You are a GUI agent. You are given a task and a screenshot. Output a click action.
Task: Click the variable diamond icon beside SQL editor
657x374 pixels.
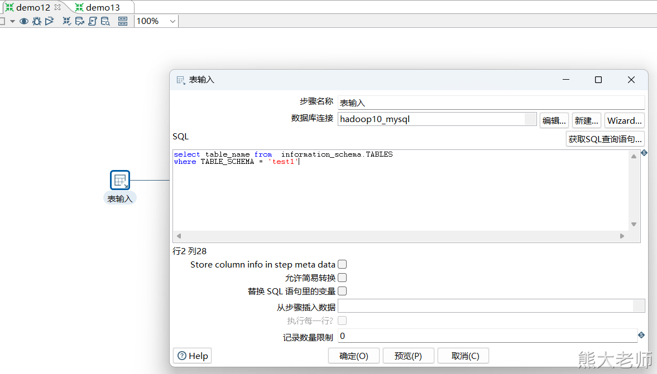pyautogui.click(x=644, y=153)
